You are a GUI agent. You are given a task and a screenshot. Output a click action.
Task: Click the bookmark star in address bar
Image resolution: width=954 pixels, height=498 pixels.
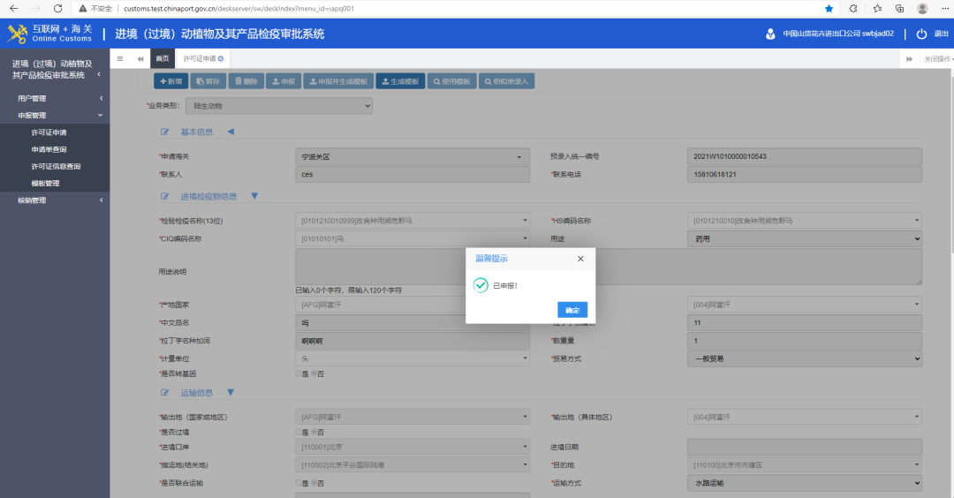(x=829, y=9)
